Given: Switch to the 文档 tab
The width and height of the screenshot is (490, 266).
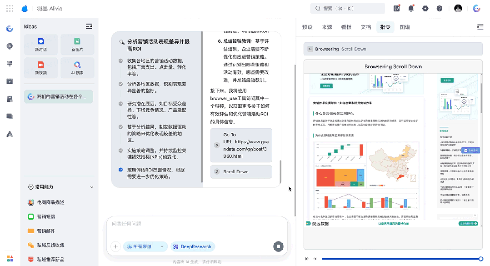Looking at the screenshot, I should pyautogui.click(x=365, y=27).
